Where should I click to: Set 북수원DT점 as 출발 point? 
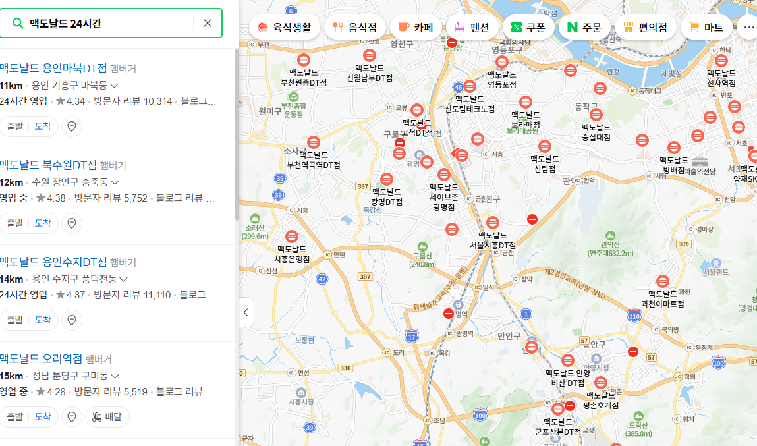click(x=15, y=223)
